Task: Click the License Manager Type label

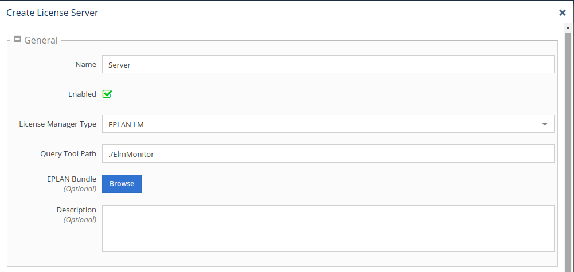Action: pos(57,124)
